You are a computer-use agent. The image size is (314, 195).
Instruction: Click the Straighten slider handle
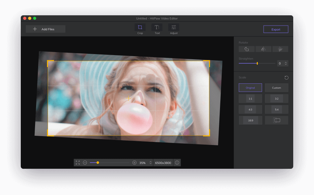257,63
